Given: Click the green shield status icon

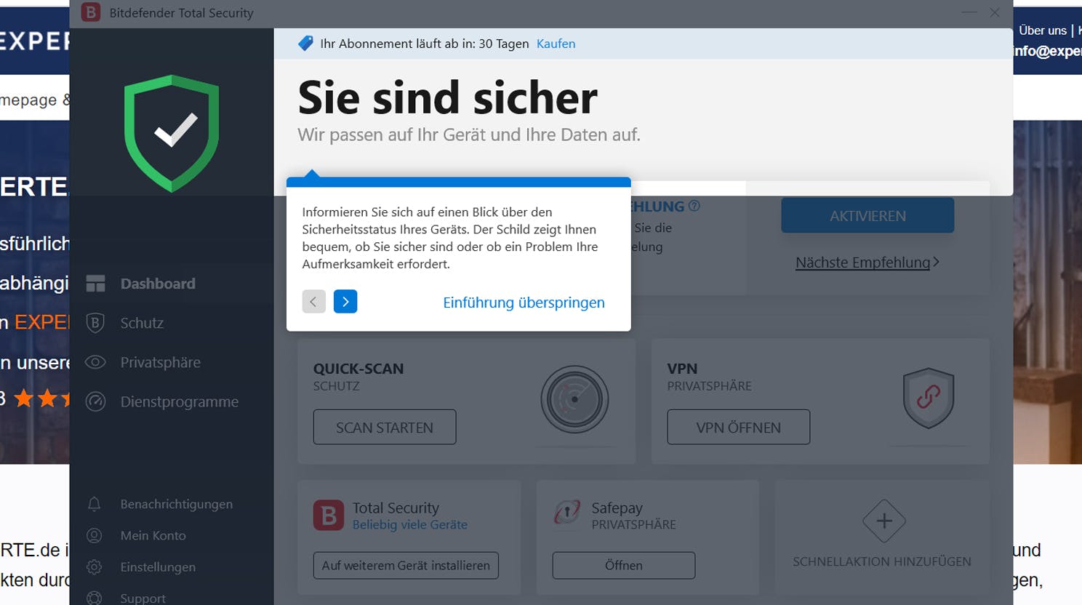Looking at the screenshot, I should click(x=172, y=133).
